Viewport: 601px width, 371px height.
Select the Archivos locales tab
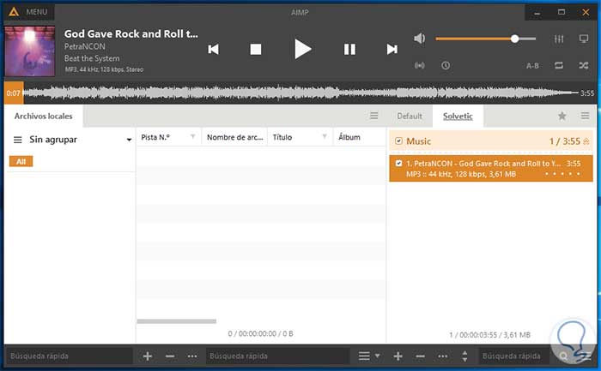click(x=43, y=116)
